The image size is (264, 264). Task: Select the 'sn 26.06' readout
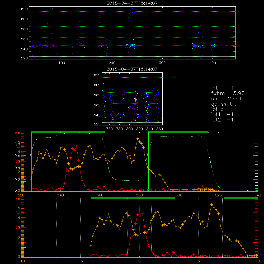point(227,98)
